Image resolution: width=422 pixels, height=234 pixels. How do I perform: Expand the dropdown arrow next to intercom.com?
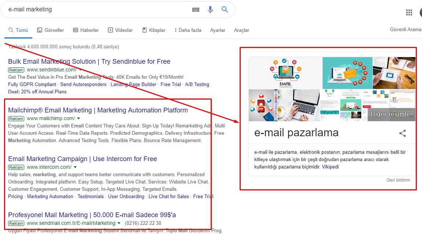tap(75, 167)
